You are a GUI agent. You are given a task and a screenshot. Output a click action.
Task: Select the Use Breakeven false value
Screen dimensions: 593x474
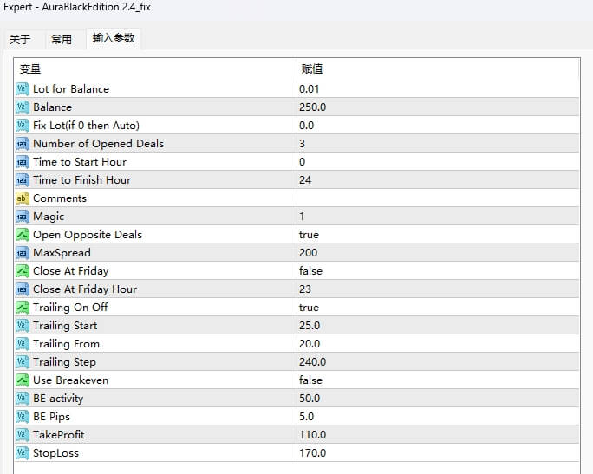click(x=310, y=380)
